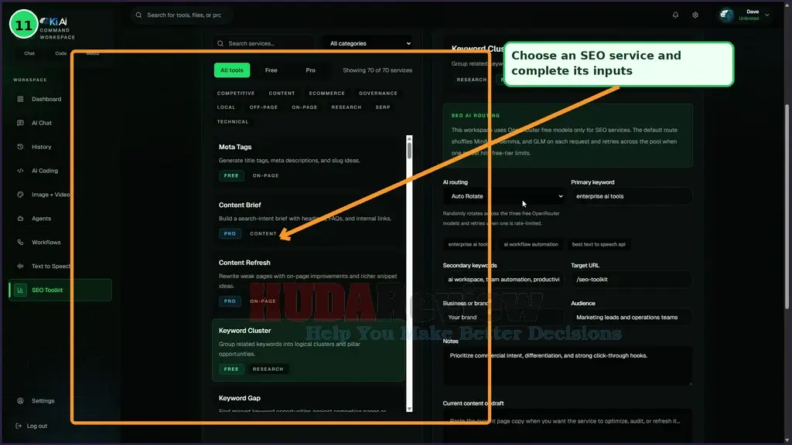
Task: Click the Dave user avatar
Action: coord(726,15)
